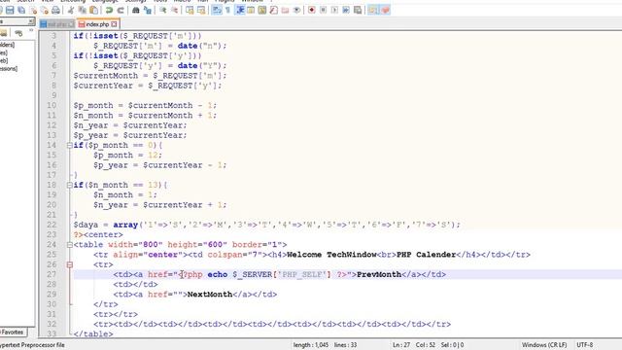Click the Stop recording macro icon
622x350 pixels.
(324, 10)
